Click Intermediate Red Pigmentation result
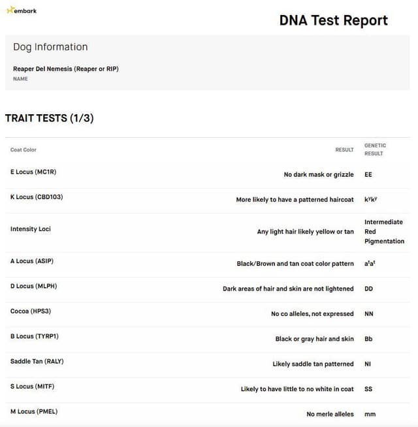Image resolution: width=418 pixels, height=427 pixels. tap(384, 232)
